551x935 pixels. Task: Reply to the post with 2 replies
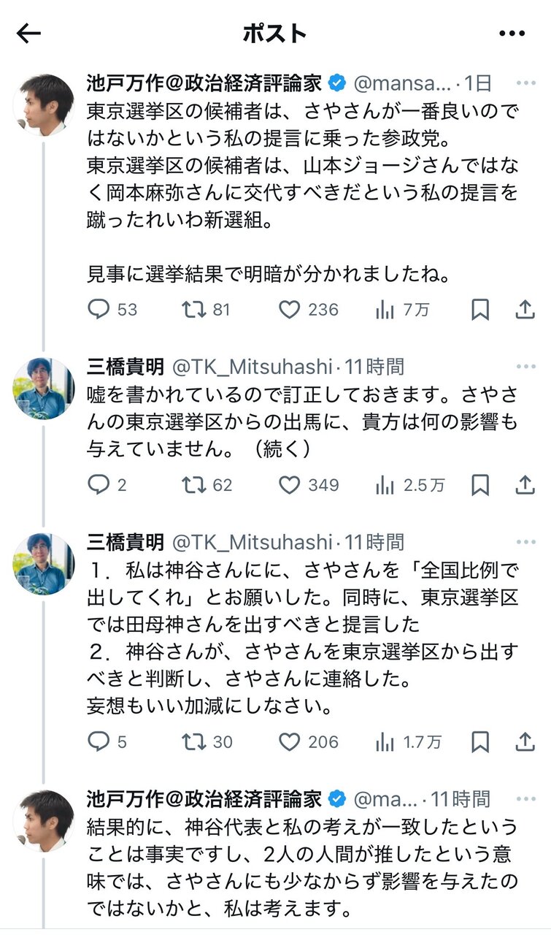[x=99, y=485]
